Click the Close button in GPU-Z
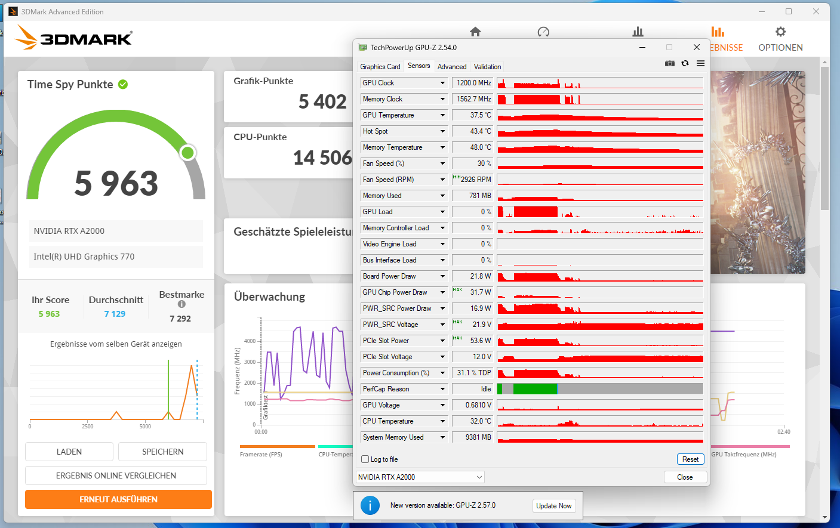Image resolution: width=840 pixels, height=528 pixels. (x=685, y=477)
